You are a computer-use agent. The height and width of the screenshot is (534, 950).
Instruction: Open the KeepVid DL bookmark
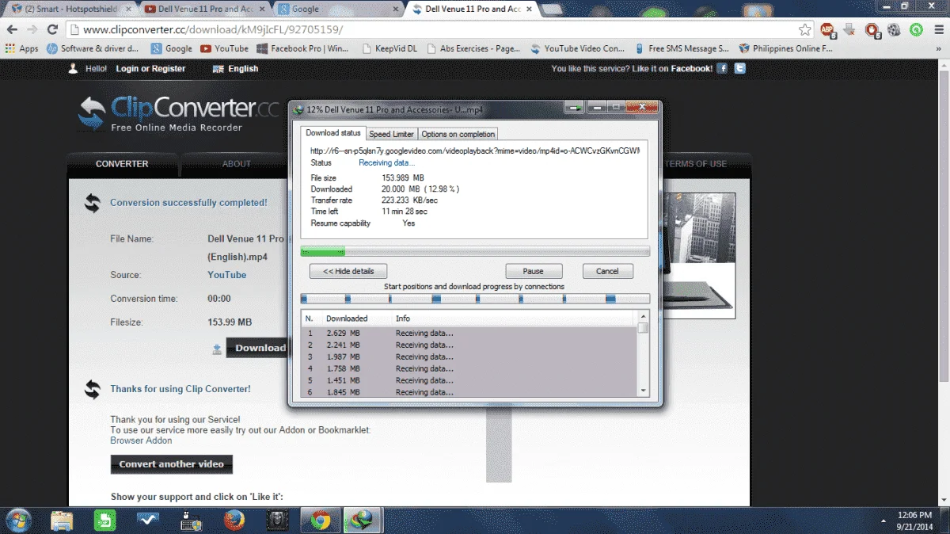[x=389, y=48]
